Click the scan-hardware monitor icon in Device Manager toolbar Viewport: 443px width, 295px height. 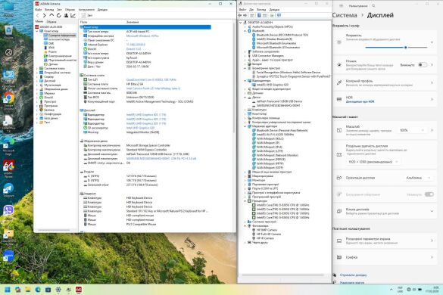pos(279,15)
